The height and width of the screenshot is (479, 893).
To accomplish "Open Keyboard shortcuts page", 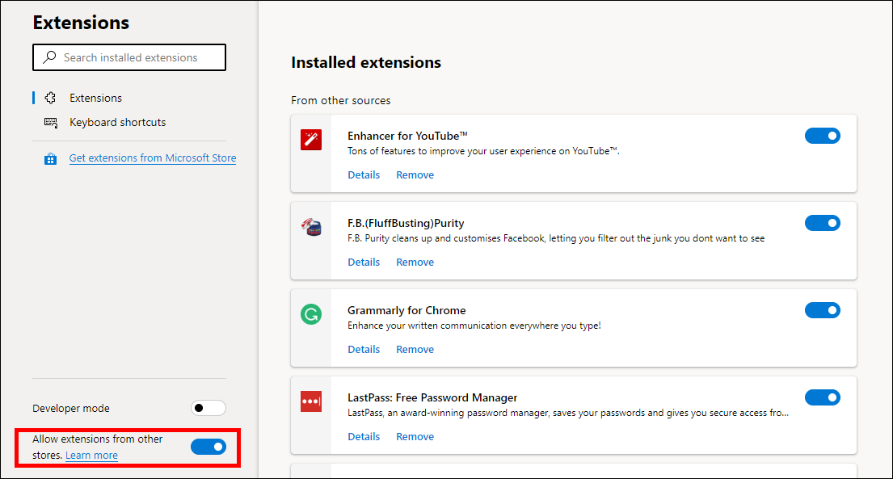I will [x=118, y=123].
